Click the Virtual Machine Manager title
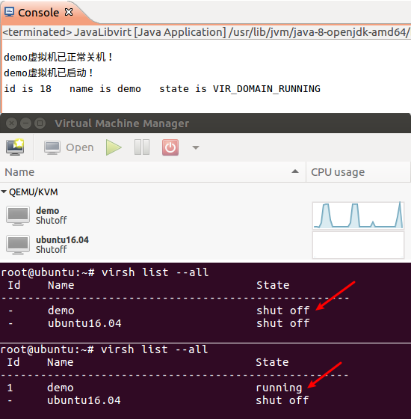The height and width of the screenshot is (419, 411). 122,123
